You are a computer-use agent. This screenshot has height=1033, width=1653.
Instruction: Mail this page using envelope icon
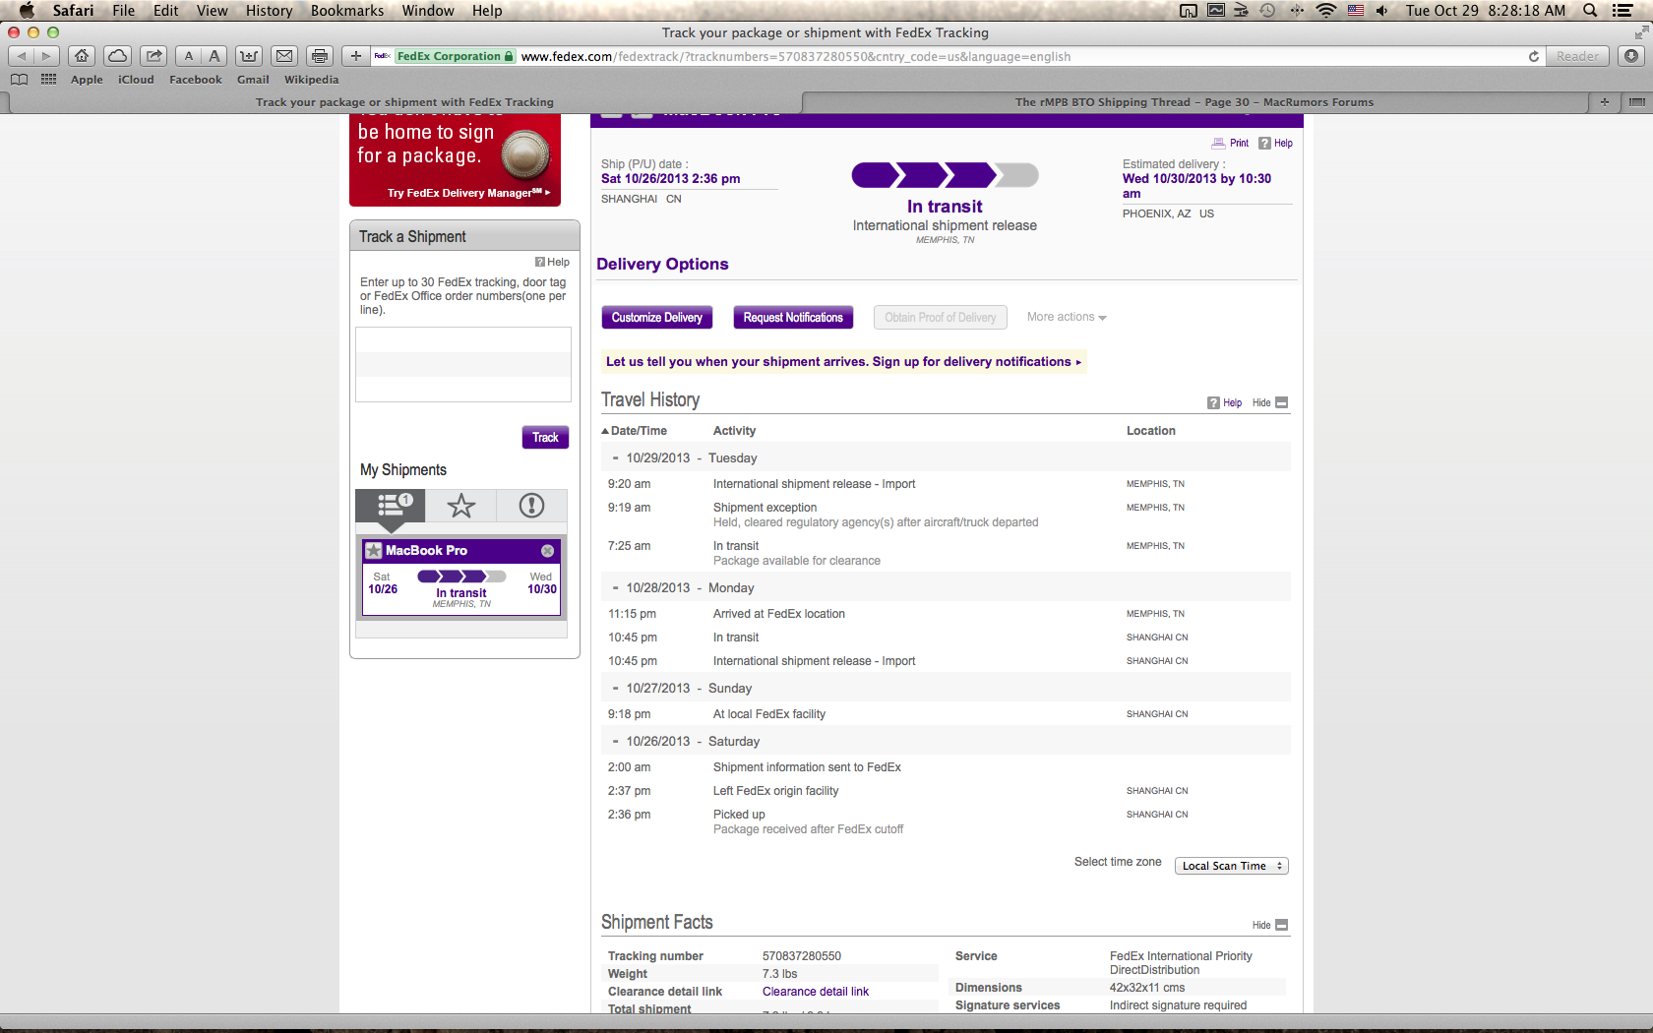283,56
